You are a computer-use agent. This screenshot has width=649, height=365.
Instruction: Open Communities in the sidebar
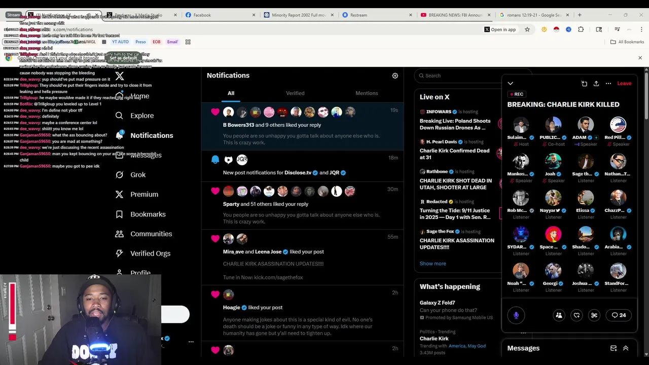coord(143,234)
